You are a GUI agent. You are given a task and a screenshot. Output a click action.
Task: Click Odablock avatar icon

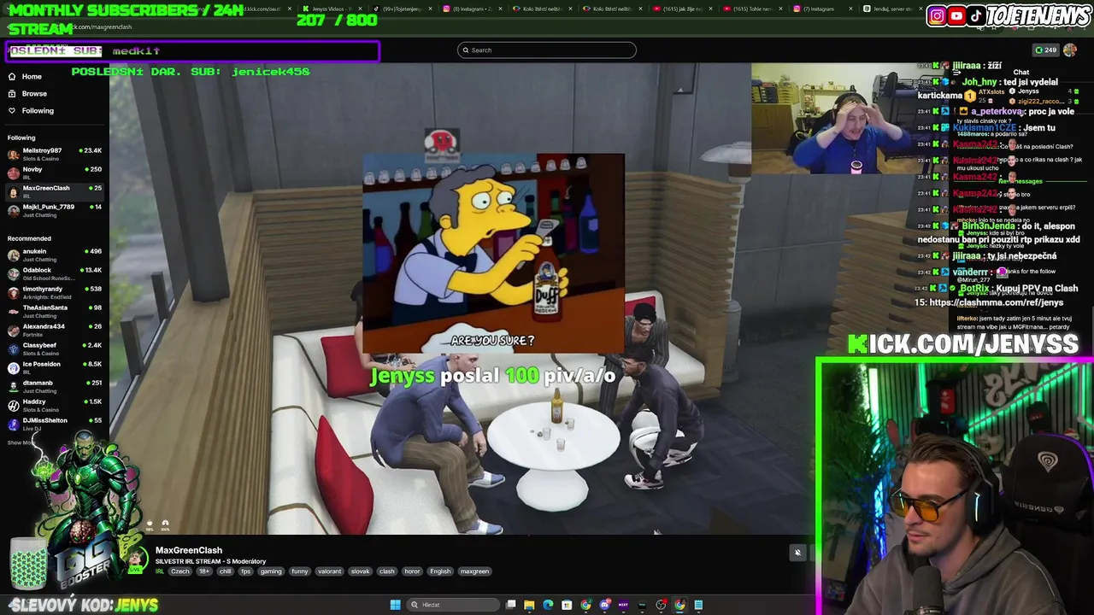(13, 274)
